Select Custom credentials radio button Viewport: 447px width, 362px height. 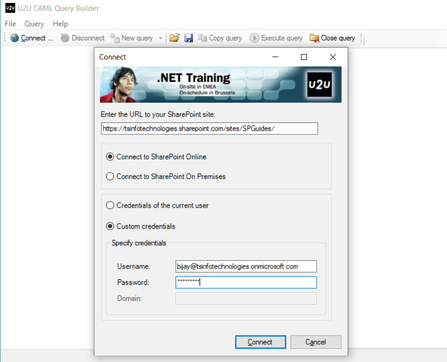pyautogui.click(x=110, y=226)
